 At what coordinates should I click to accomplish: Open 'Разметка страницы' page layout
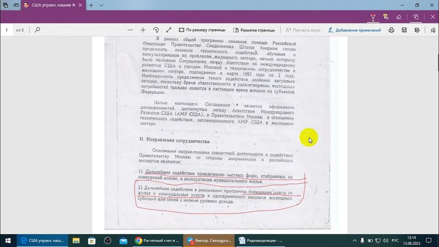pyautogui.click(x=254, y=30)
